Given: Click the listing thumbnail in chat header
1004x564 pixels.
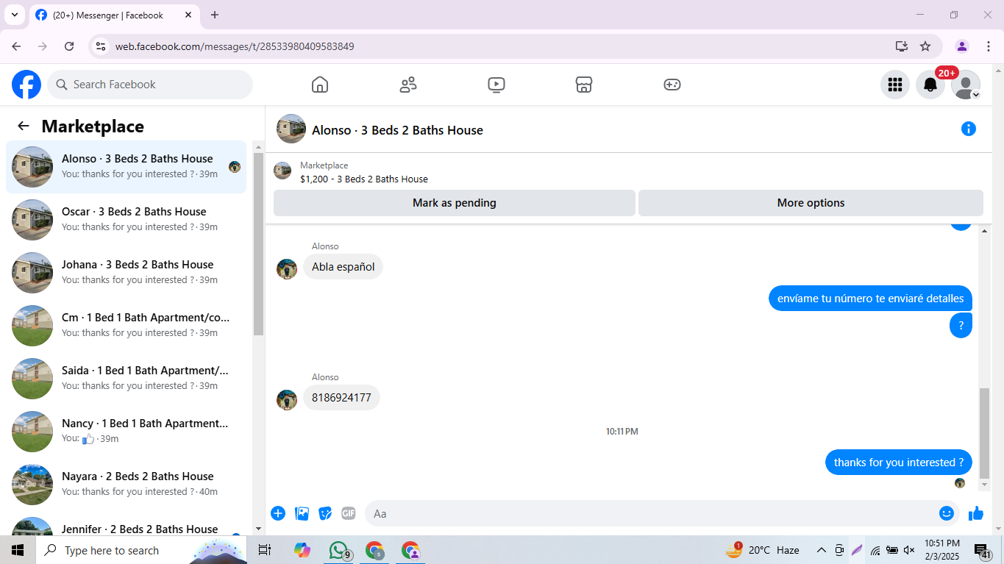Looking at the screenshot, I should coord(282,171).
